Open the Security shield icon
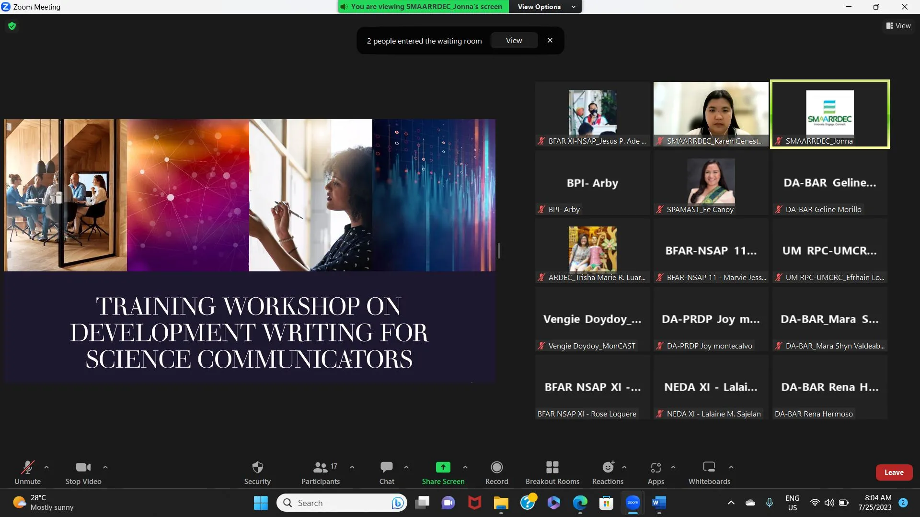This screenshot has height=517, width=920. 257,467
